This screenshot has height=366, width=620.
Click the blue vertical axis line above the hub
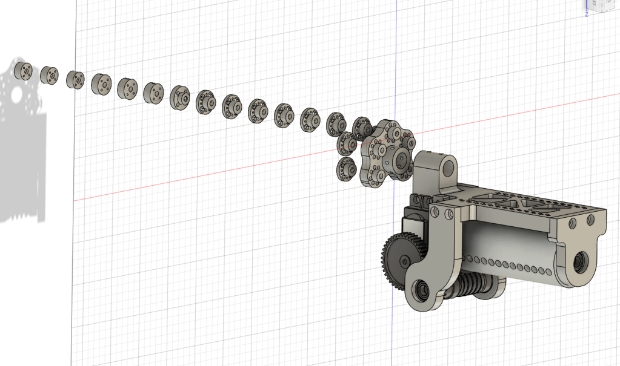coord(396,60)
